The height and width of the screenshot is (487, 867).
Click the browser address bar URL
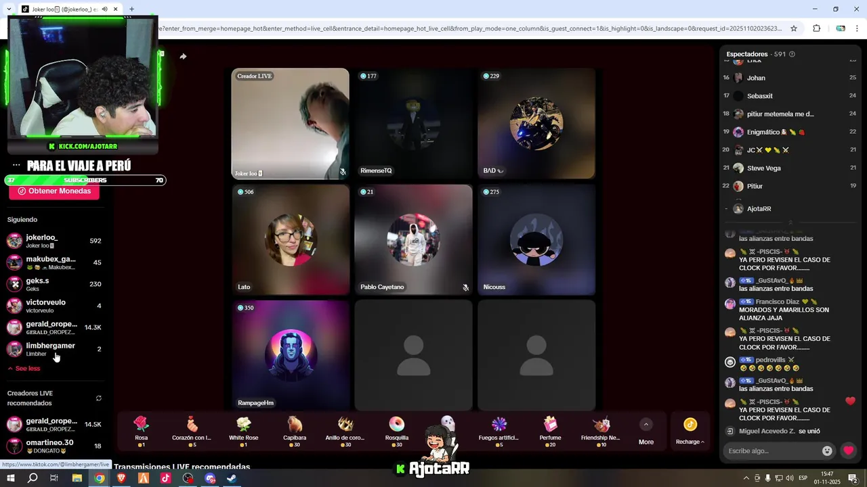pyautogui.click(x=471, y=28)
